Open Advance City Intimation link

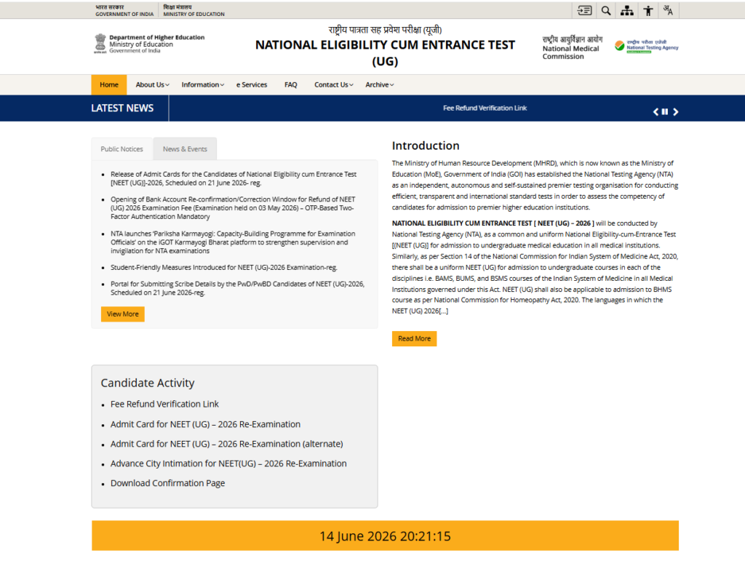tap(228, 463)
